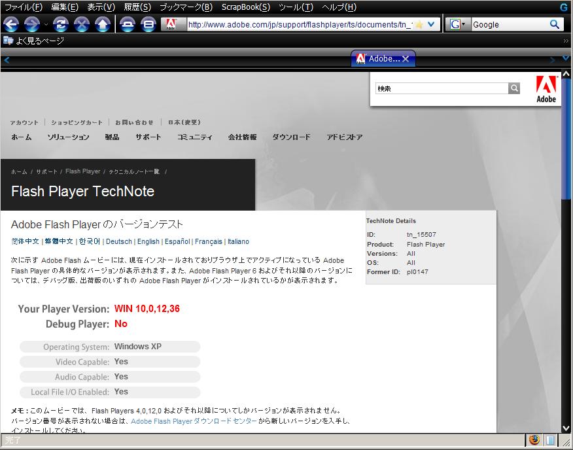Click the テクニカルノート一覧 breadcrumb link
The height and width of the screenshot is (450, 573).
click(134, 171)
